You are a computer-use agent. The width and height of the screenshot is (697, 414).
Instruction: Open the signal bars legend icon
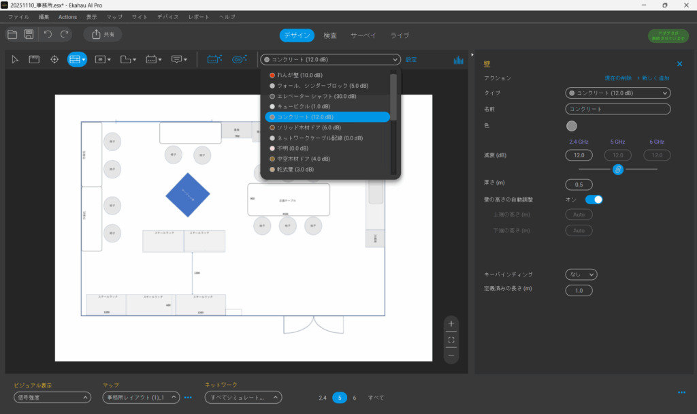pos(458,60)
